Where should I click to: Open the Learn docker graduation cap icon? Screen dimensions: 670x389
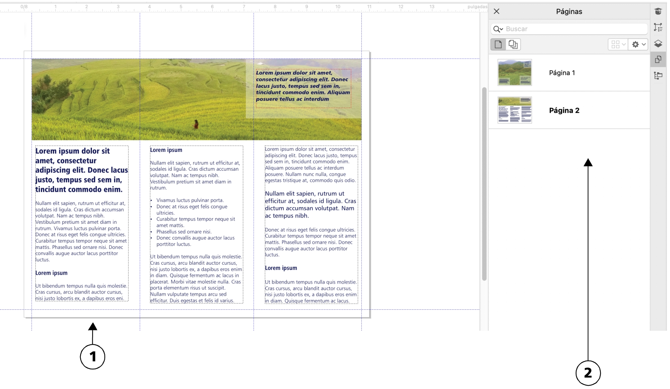click(x=658, y=11)
